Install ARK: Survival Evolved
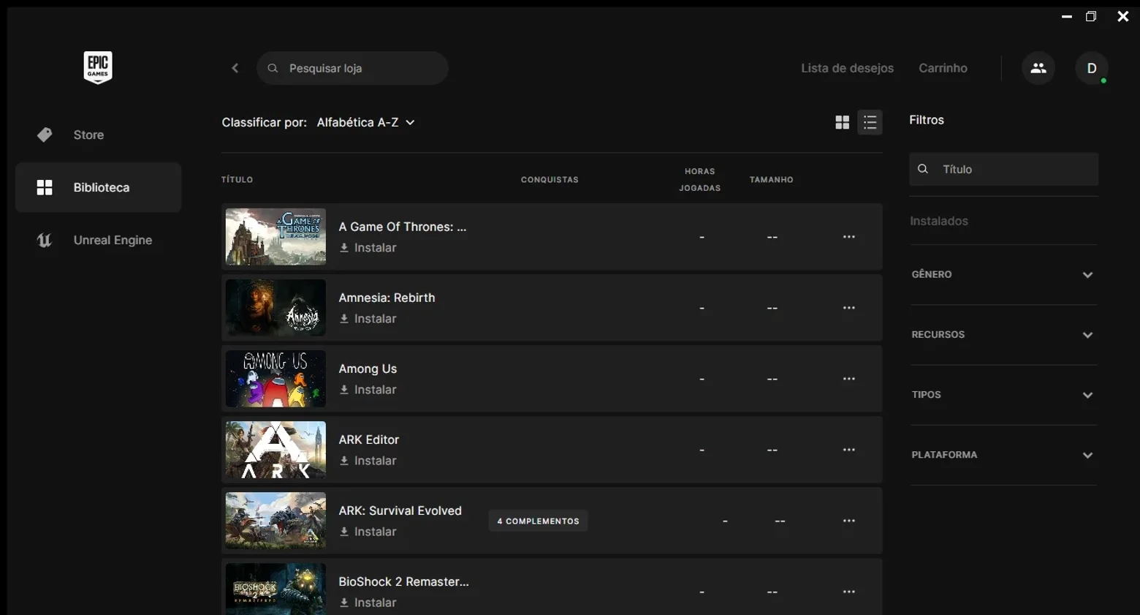1140x615 pixels. pyautogui.click(x=368, y=532)
